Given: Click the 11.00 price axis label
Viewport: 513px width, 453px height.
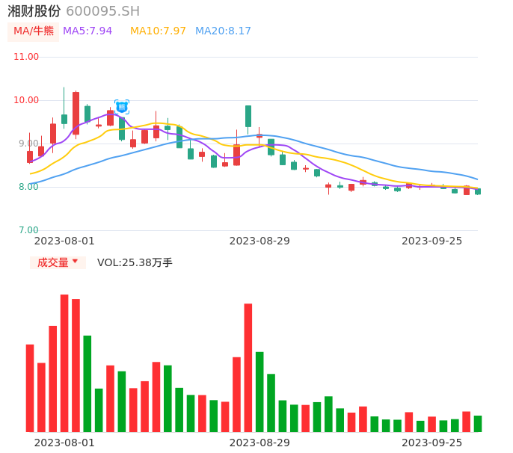Looking at the screenshot, I should [26, 57].
